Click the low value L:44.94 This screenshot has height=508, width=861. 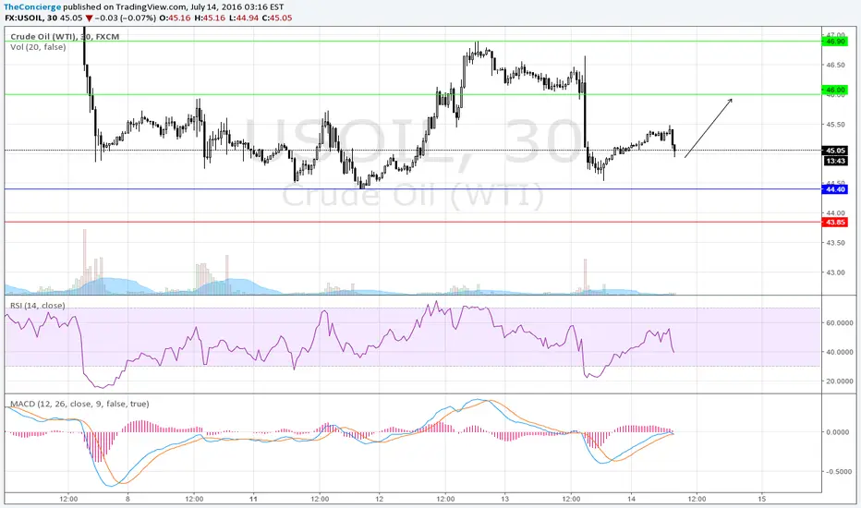(244, 18)
